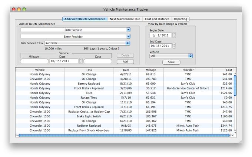Select the Reporting tab
Image resolution: width=252 pixels, height=157 pixels.
(180, 19)
